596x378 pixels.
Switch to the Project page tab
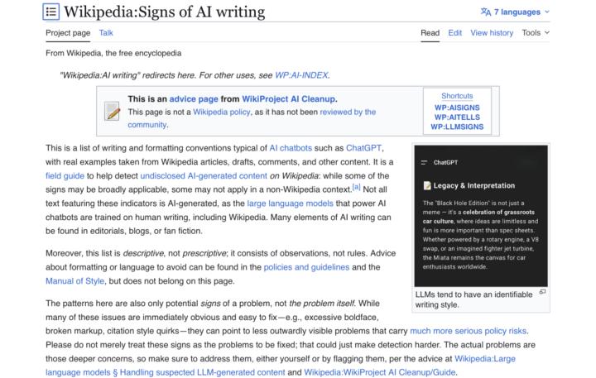click(x=68, y=33)
